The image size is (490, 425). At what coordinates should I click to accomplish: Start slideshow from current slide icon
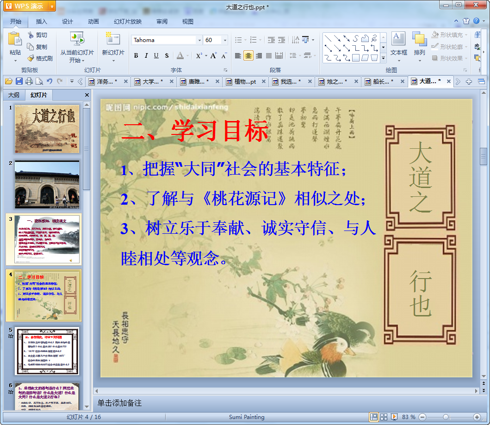[x=77, y=39]
